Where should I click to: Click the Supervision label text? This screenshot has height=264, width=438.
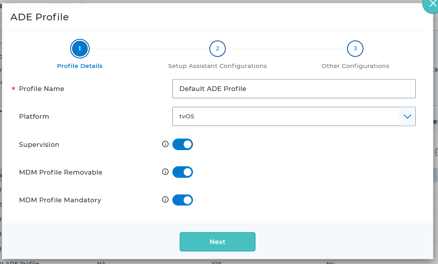(x=39, y=144)
